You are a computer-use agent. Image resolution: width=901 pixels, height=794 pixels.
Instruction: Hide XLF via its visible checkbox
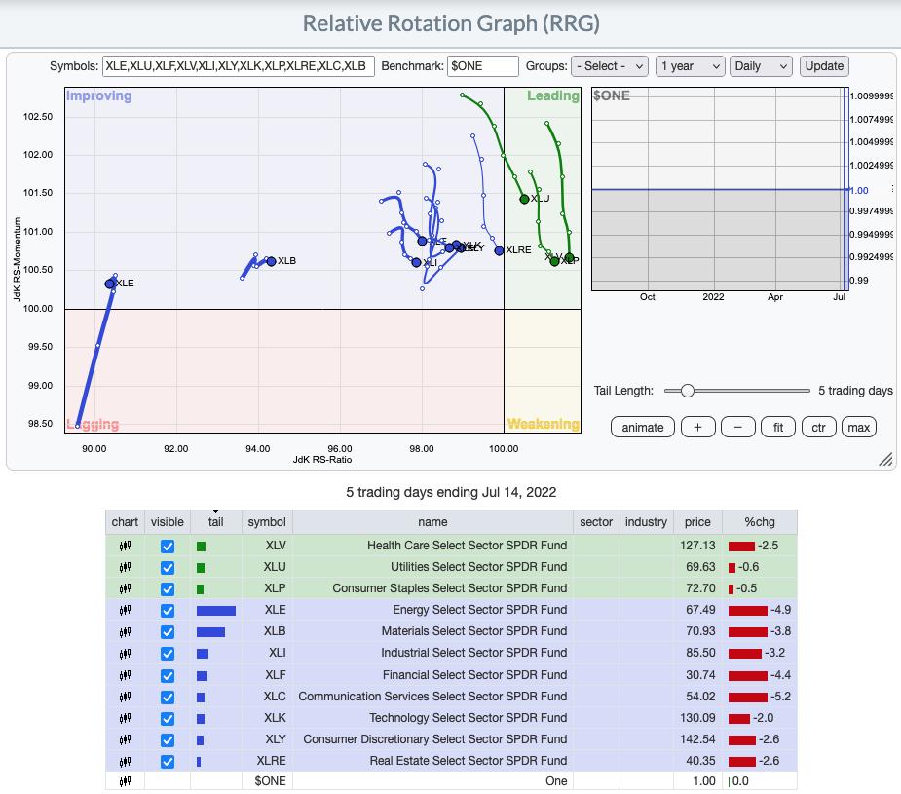(x=168, y=676)
